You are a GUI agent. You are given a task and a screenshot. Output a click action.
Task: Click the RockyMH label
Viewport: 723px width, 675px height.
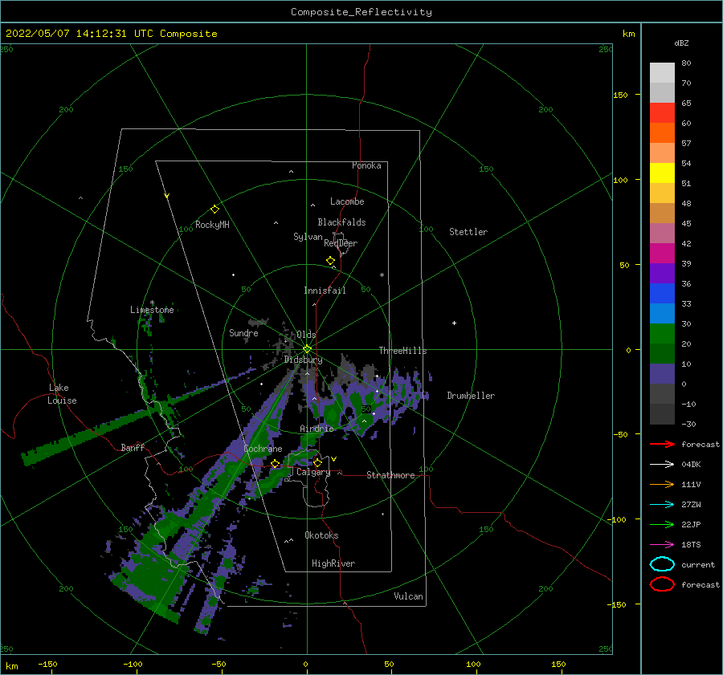pyautogui.click(x=212, y=225)
